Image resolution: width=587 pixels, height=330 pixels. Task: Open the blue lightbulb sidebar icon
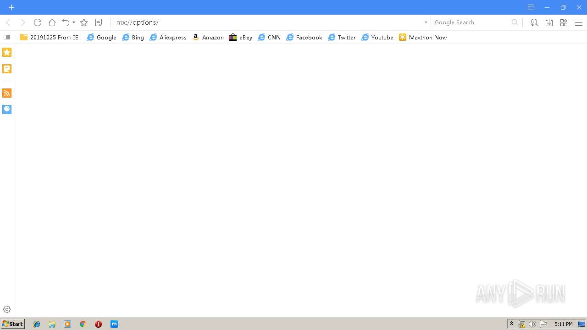(x=7, y=110)
